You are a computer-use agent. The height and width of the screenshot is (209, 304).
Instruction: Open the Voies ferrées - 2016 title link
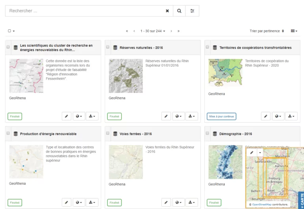[135, 134]
